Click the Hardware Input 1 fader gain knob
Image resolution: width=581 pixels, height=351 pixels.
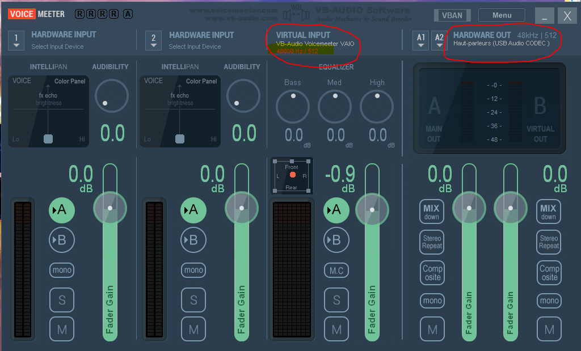pyautogui.click(x=110, y=208)
